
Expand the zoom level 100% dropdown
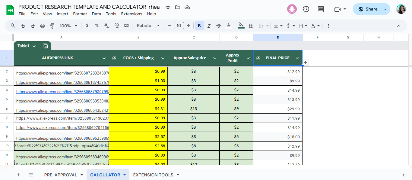(68, 26)
